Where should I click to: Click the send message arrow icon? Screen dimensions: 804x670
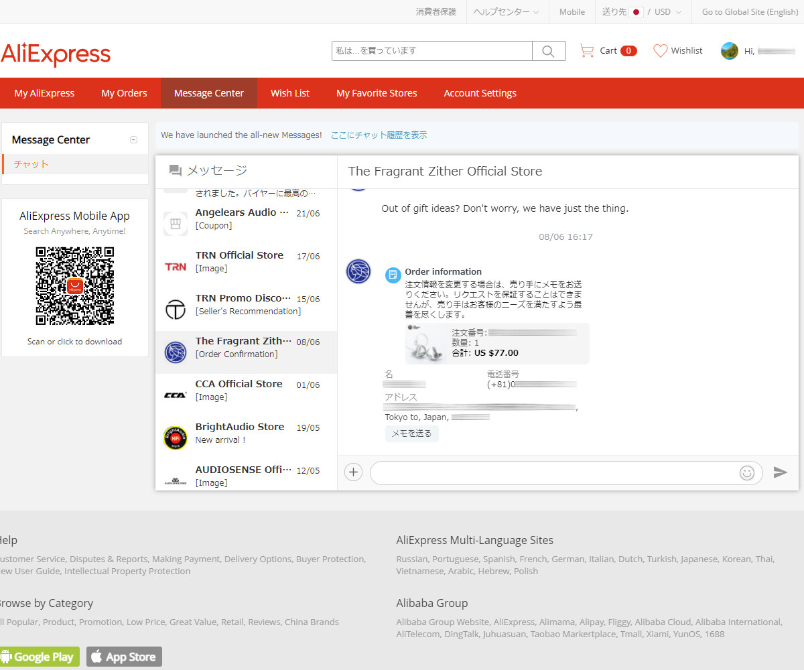[x=780, y=472]
